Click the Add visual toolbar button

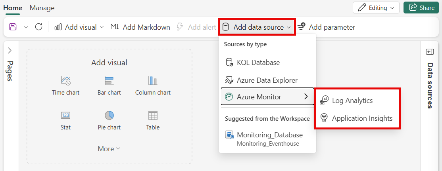pyautogui.click(x=79, y=27)
